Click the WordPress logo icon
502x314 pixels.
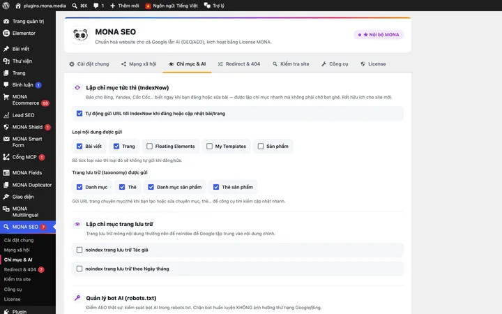pyautogui.click(x=6, y=6)
